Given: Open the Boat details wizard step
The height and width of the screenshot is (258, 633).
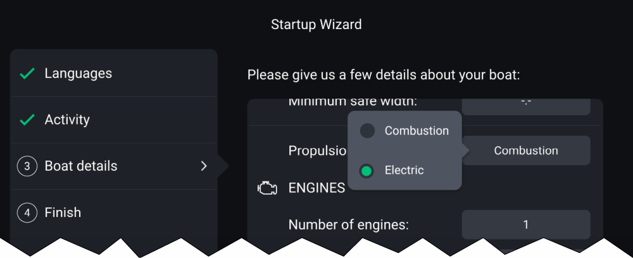Looking at the screenshot, I should coord(81,166).
